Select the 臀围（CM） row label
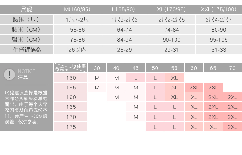Viewport: 242px width, 155px height. [x=26, y=40]
